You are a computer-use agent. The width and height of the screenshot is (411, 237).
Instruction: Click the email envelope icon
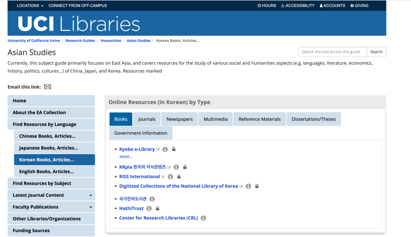pyautogui.click(x=48, y=87)
